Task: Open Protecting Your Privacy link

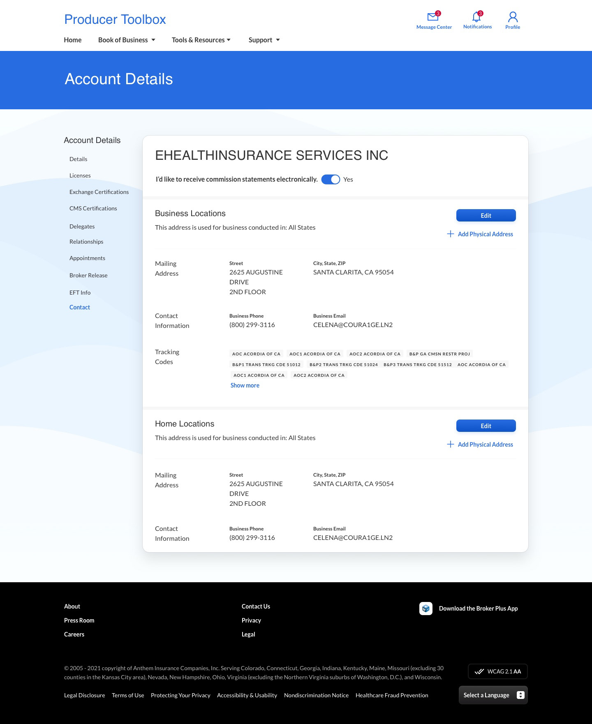Action: (x=180, y=695)
